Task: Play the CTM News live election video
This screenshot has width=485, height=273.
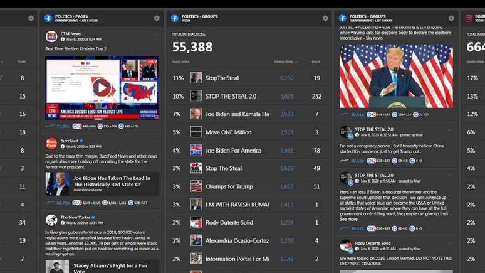Action: pos(102,88)
